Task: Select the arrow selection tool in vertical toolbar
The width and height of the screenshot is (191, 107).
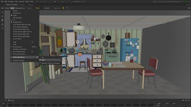Action: point(2,12)
